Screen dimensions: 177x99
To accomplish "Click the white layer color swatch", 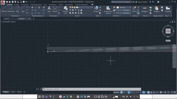I will tap(77, 7).
